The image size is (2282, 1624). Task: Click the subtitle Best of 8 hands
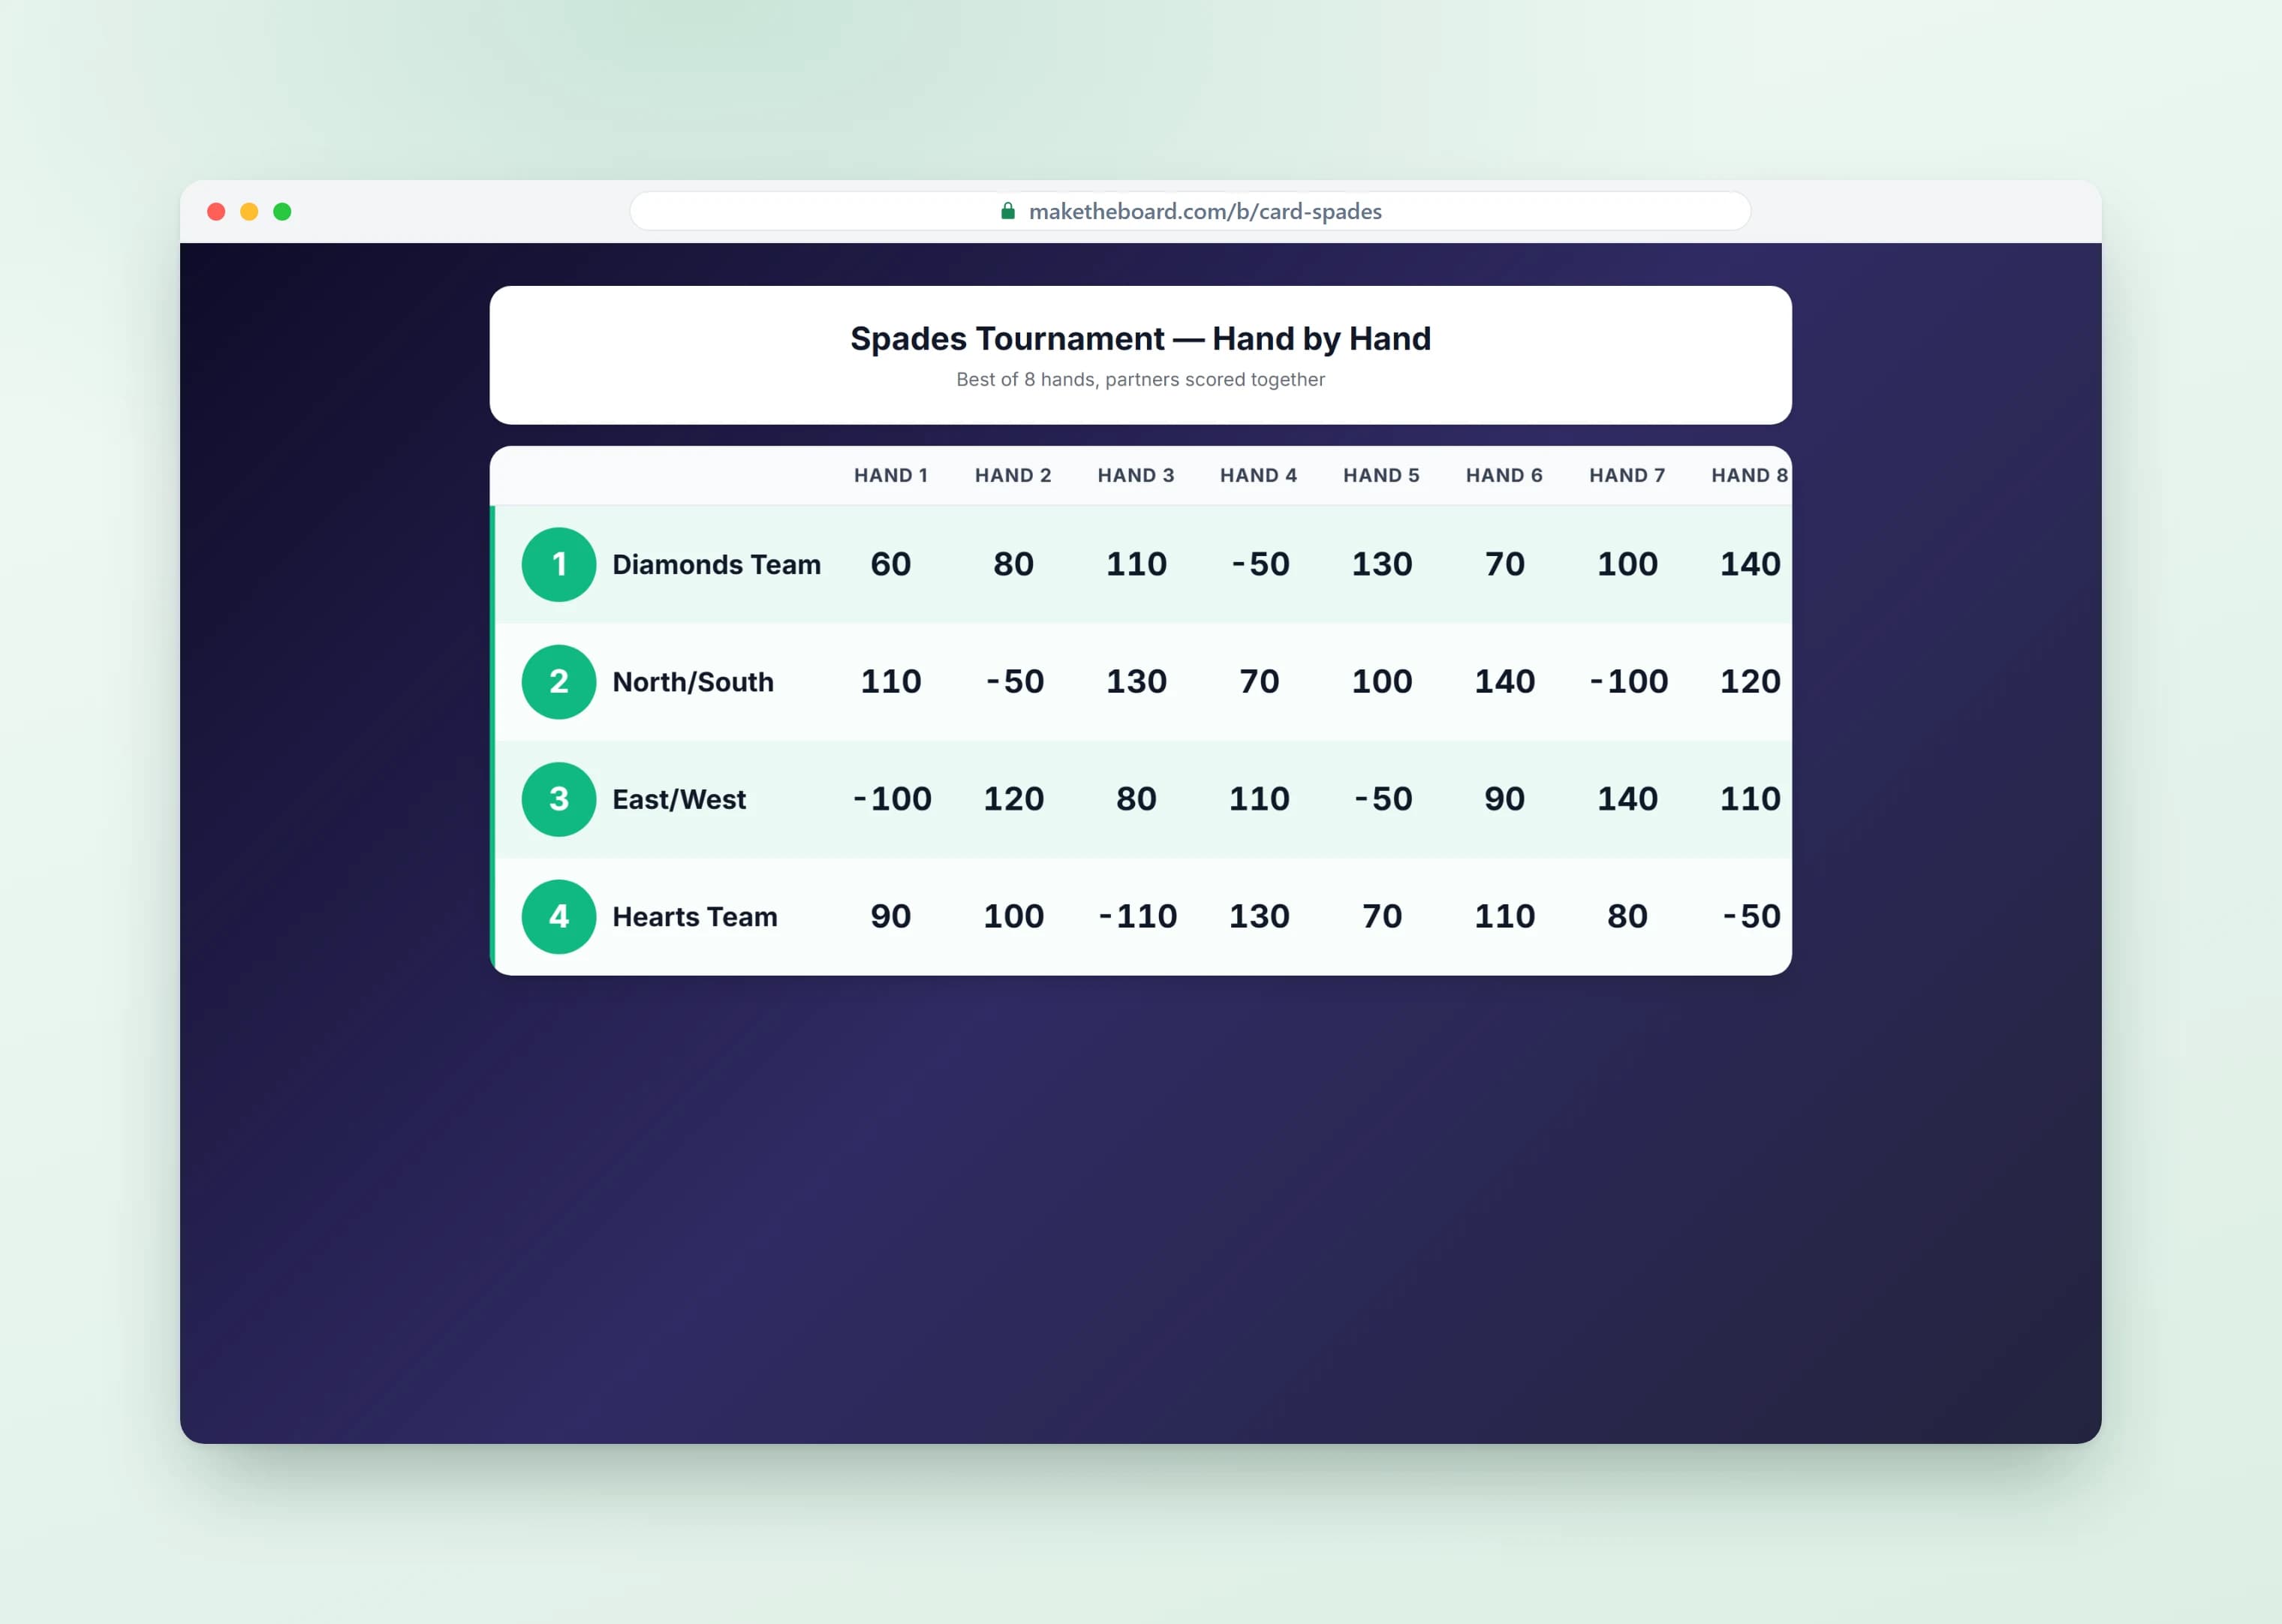(1141, 380)
